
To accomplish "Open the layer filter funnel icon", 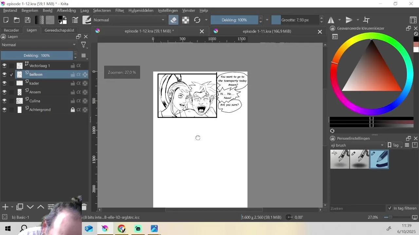I will click(x=84, y=45).
